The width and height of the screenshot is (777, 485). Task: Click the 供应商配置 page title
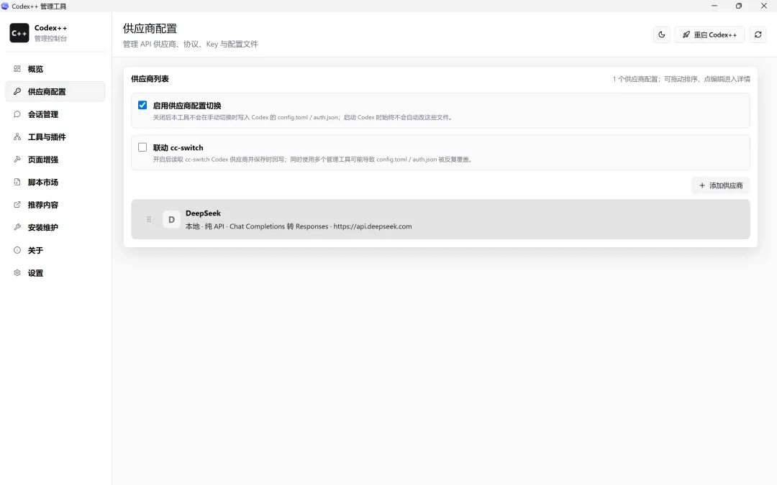150,29
